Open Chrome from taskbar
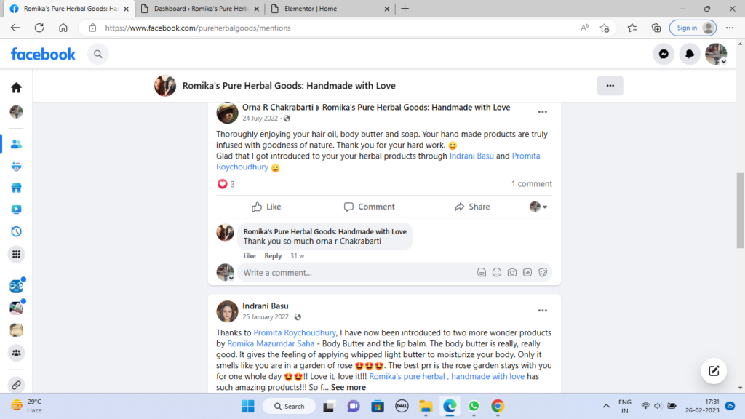The image size is (745, 419). point(498,406)
